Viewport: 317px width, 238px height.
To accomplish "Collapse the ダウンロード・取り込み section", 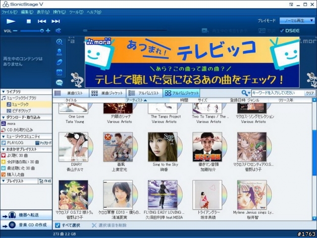I will [x=3, y=118].
